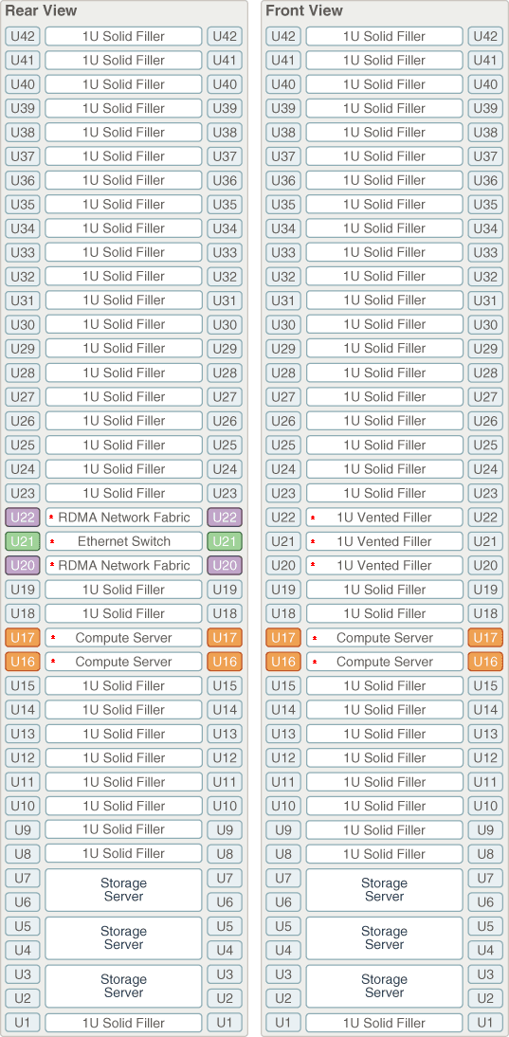Select Storage Server spanning U6-U7 in Rear View

pyautogui.click(x=123, y=889)
